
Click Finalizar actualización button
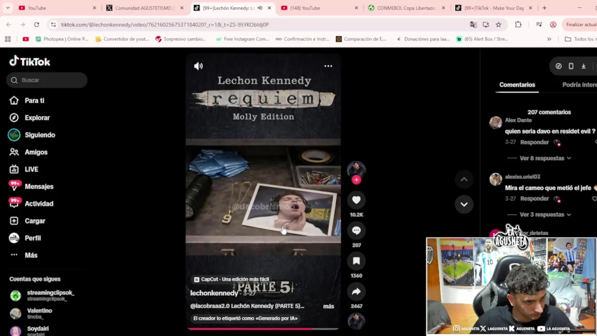tap(580, 25)
